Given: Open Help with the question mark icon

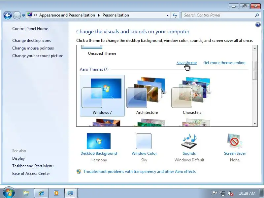Looking at the screenshot, I should [258, 25].
